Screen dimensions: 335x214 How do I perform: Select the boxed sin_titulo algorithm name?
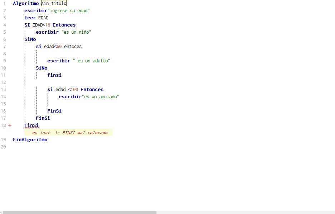point(54,4)
